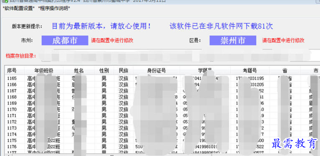Click the download count text 下载81次
320x156 pixels.
pyautogui.click(x=258, y=26)
